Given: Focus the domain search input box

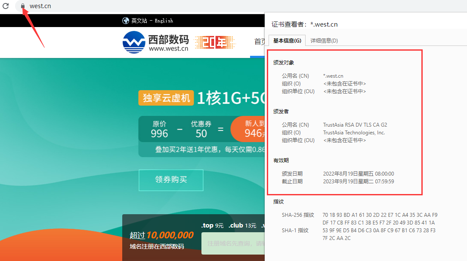Looking at the screenshot, I should 232,243.
